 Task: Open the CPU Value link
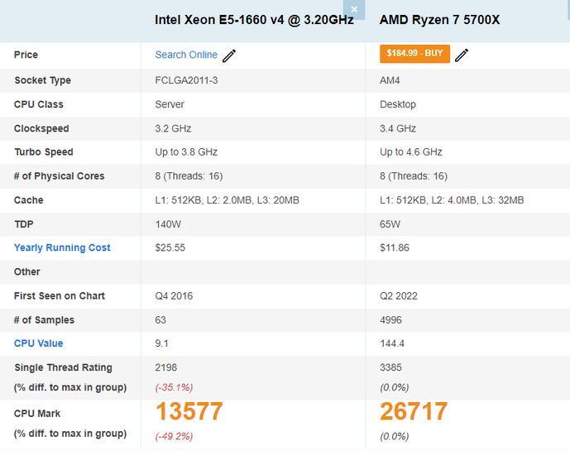click(39, 343)
